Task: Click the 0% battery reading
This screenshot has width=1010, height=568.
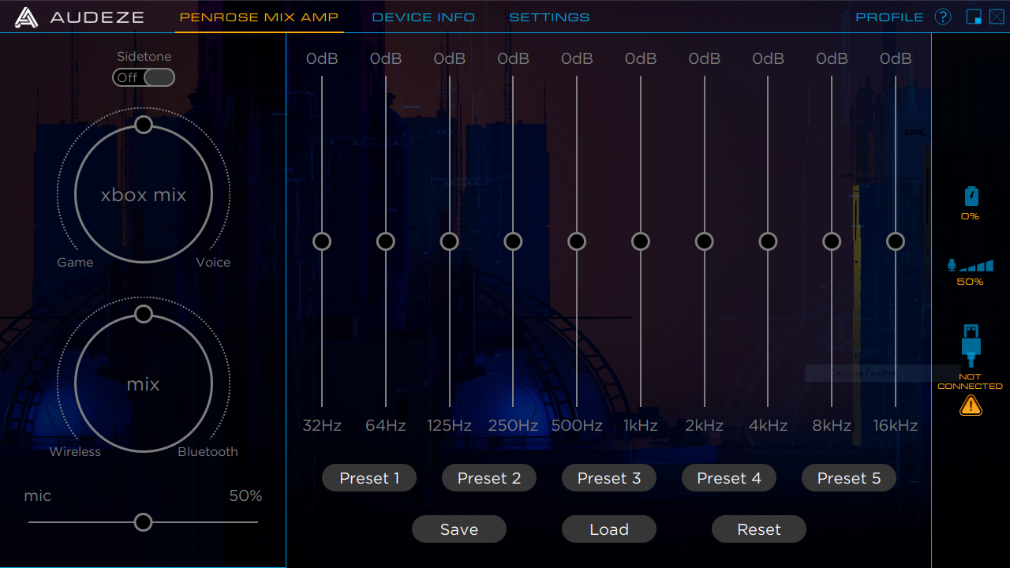Action: (971, 216)
